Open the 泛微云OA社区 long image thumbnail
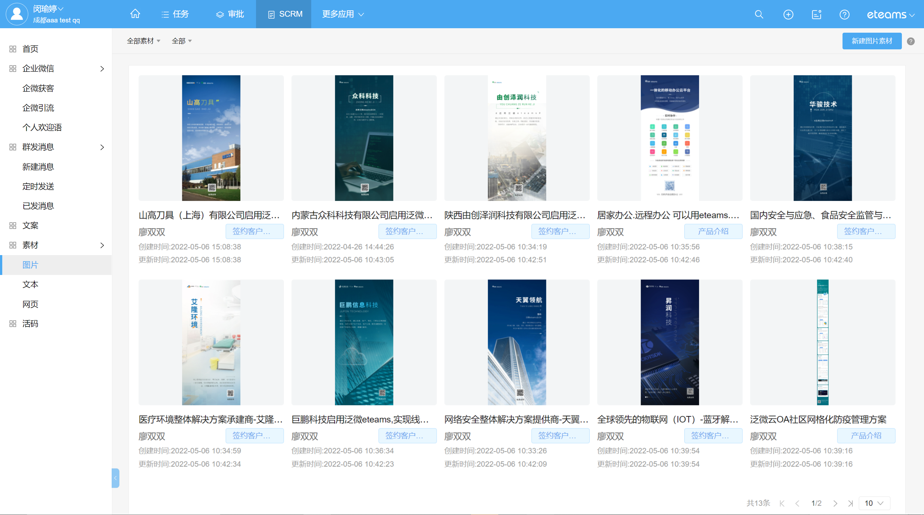The image size is (924, 515). tap(823, 342)
